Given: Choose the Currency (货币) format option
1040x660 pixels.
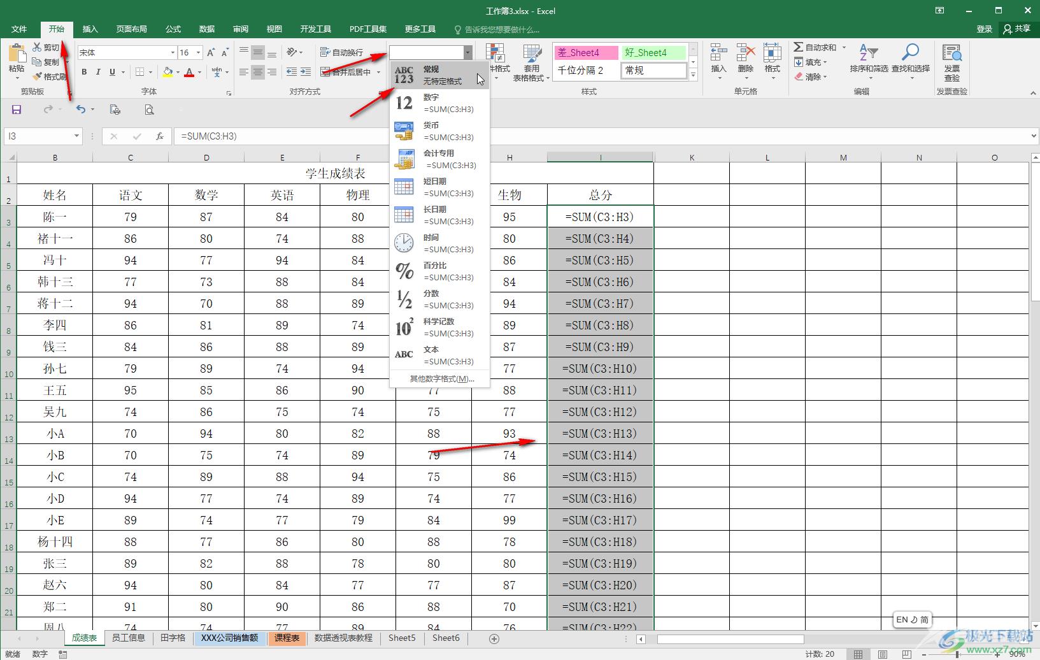Looking at the screenshot, I should point(439,131).
